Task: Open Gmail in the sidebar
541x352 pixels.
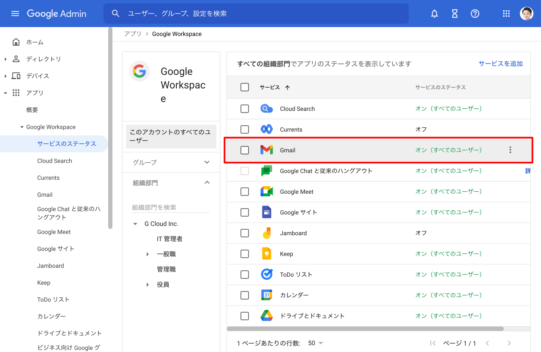Action: tap(45, 195)
